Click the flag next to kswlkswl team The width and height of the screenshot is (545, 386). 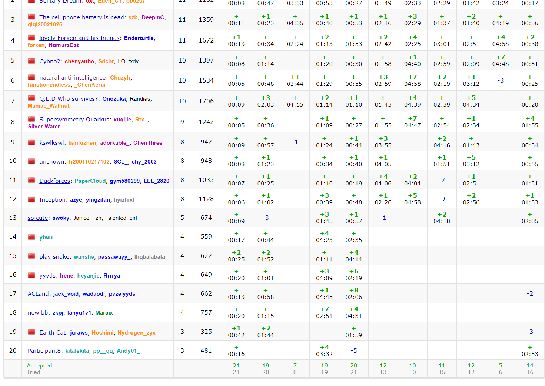(31, 142)
